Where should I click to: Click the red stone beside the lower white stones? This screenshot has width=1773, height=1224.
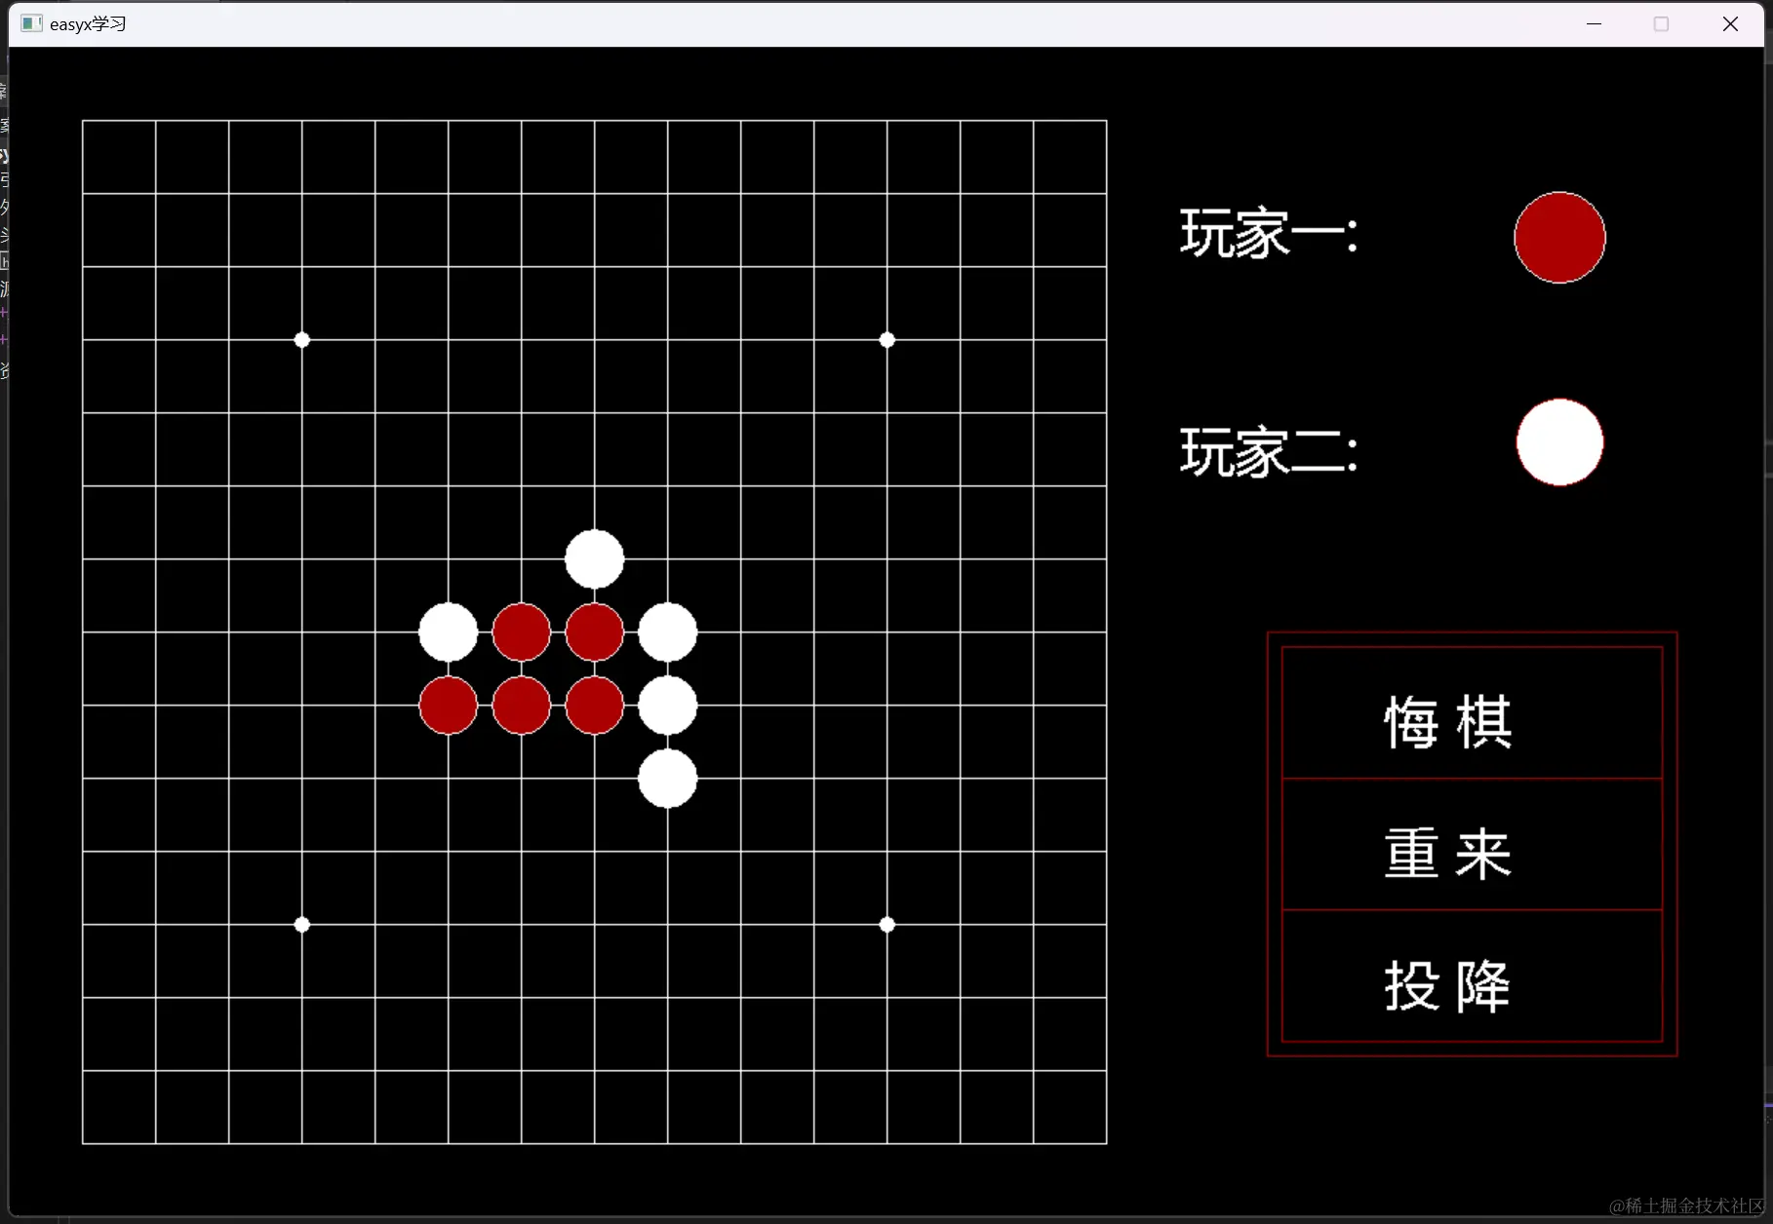pyautogui.click(x=594, y=706)
